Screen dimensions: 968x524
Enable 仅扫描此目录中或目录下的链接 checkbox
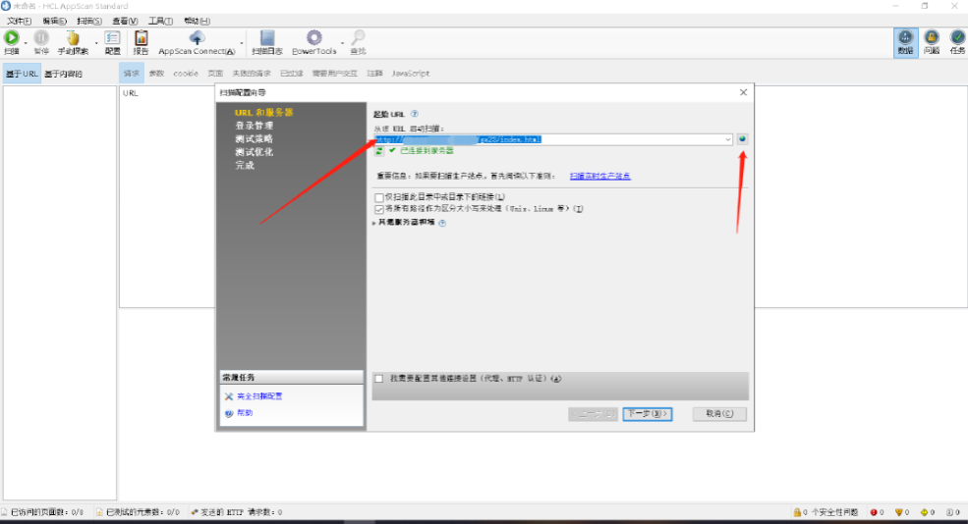(x=379, y=197)
